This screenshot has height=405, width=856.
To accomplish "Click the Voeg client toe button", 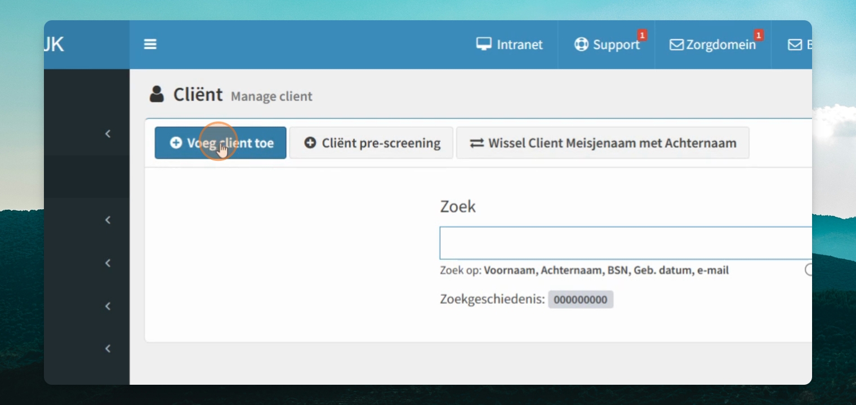I will coord(221,143).
